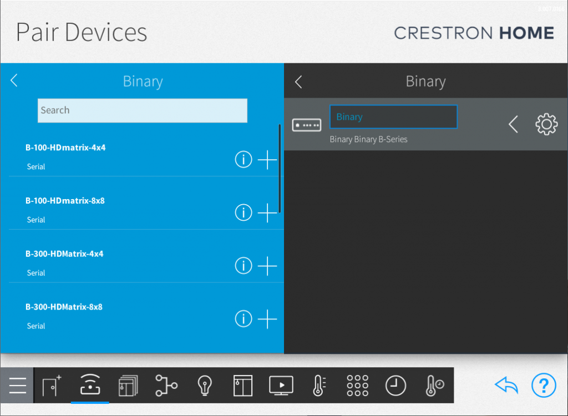
Task: Open settings gear for Binary device
Action: pos(546,124)
